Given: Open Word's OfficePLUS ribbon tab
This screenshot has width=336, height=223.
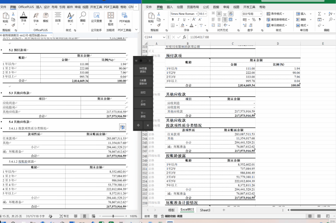Looking at the screenshot, I should click(x=26, y=7).
